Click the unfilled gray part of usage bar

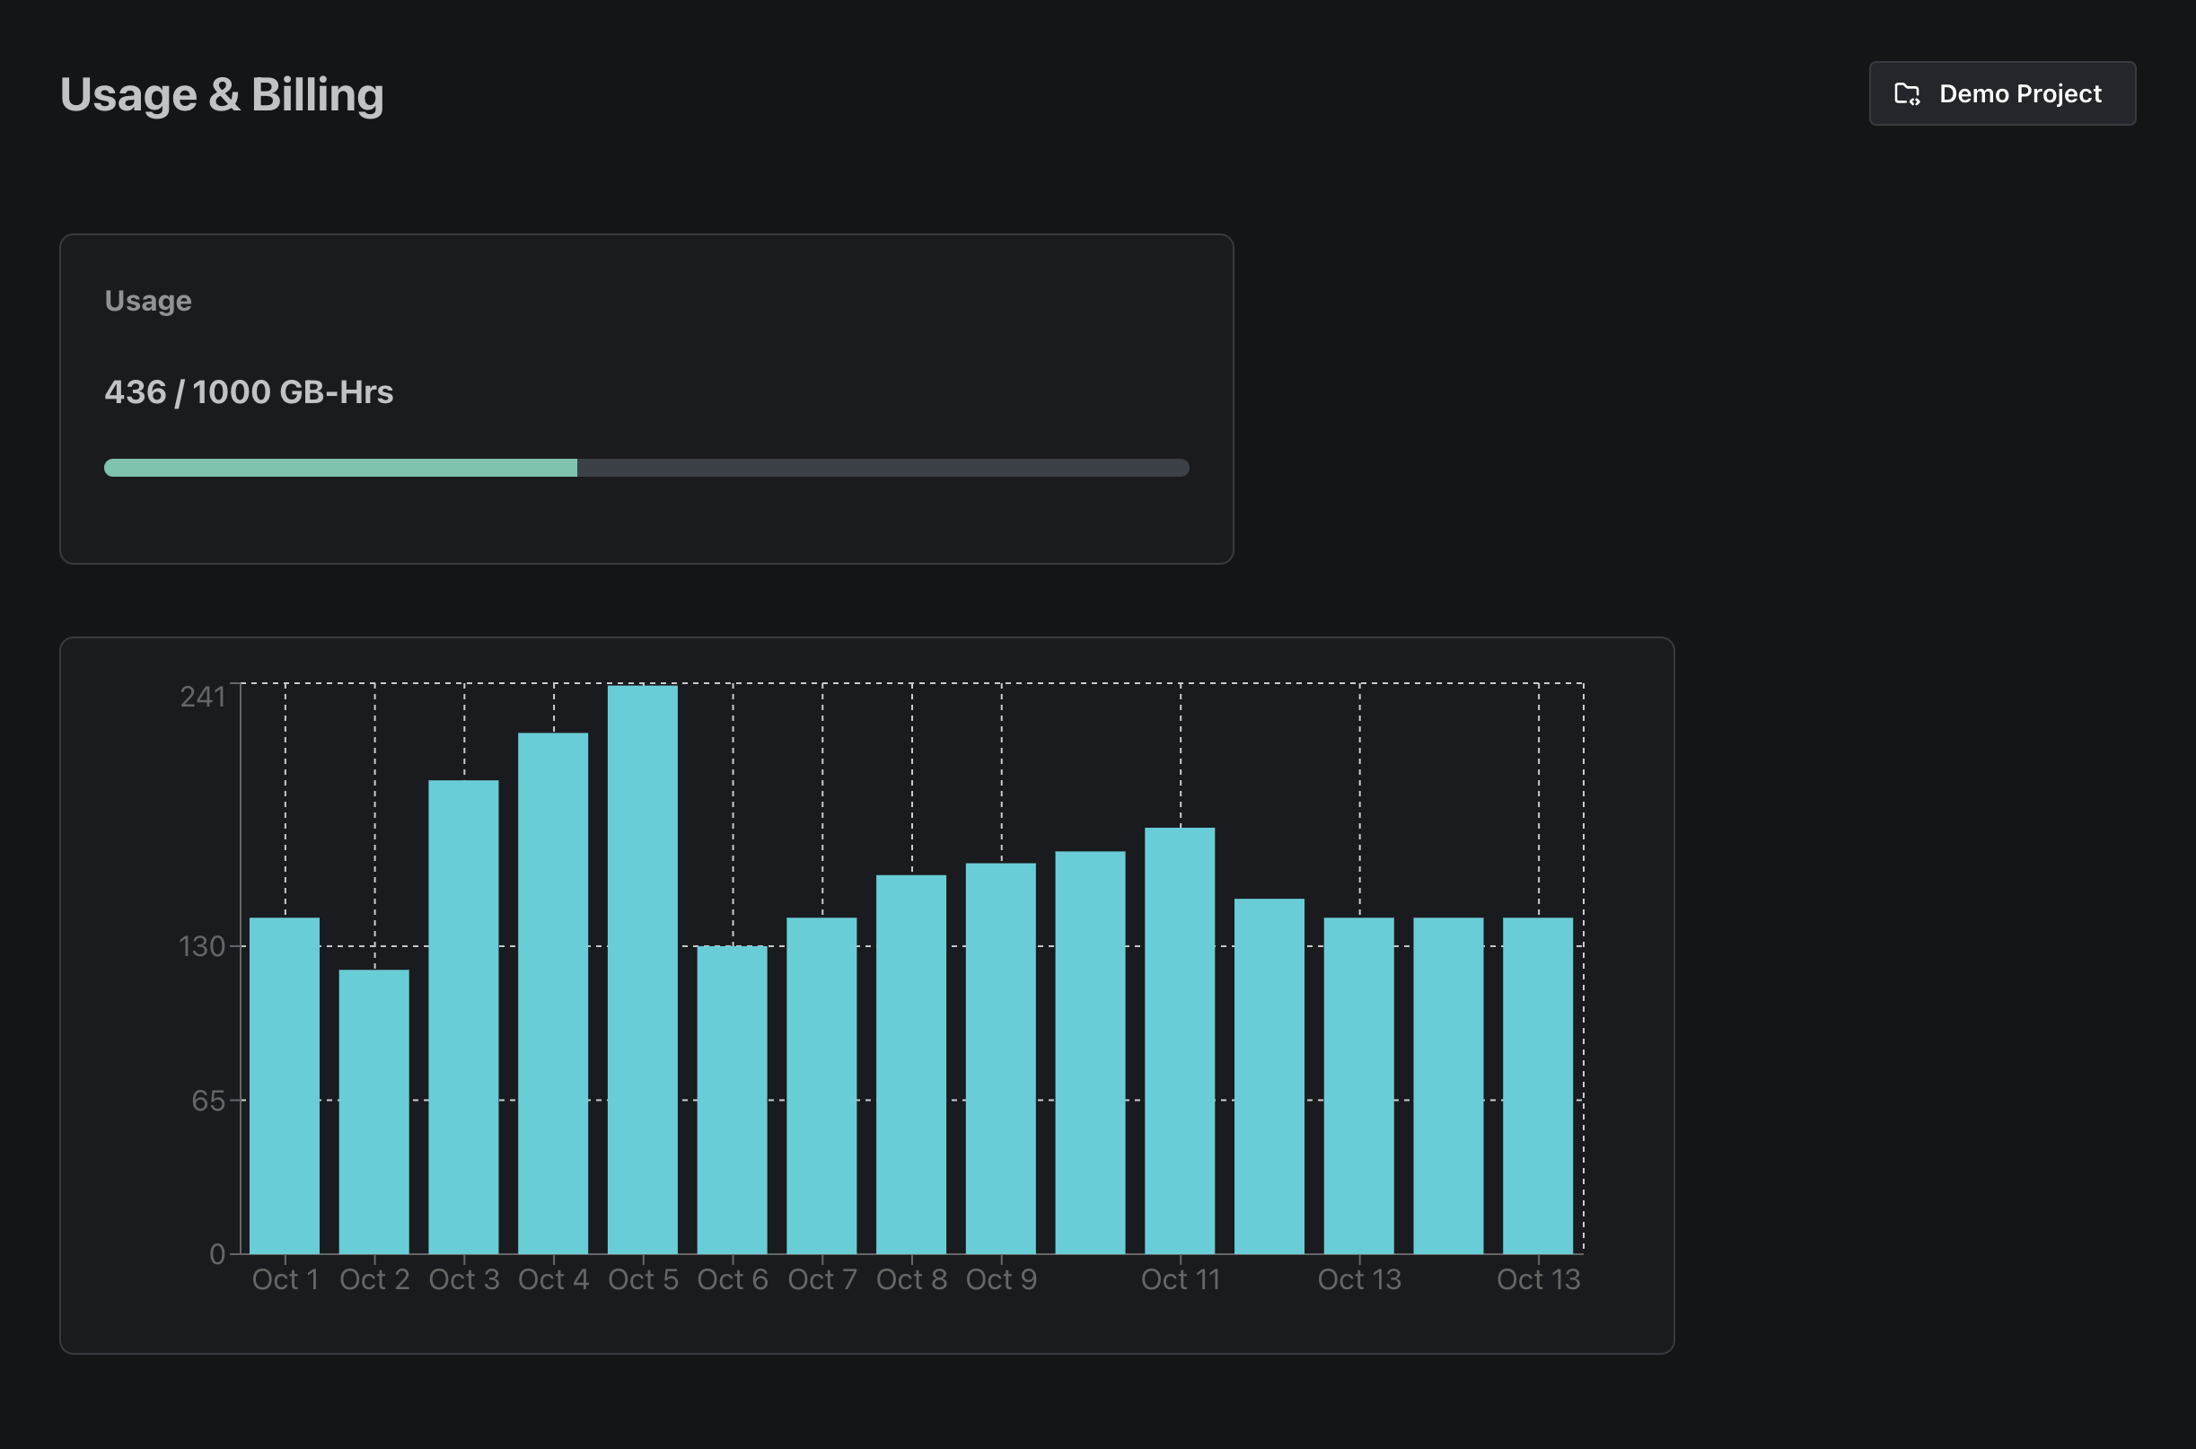click(883, 468)
